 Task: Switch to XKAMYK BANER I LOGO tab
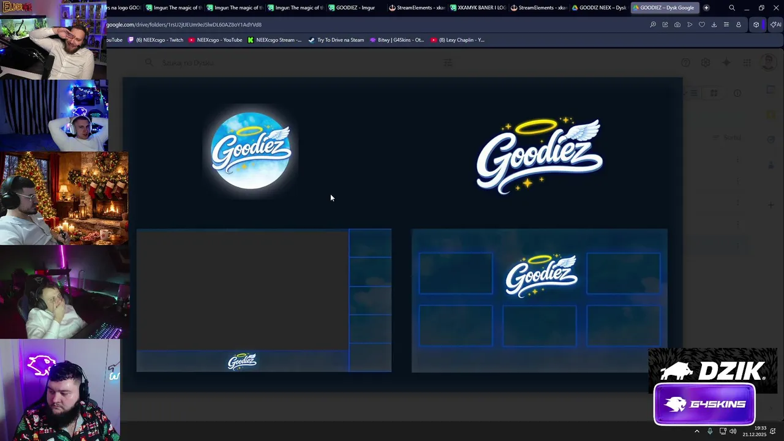point(478,8)
